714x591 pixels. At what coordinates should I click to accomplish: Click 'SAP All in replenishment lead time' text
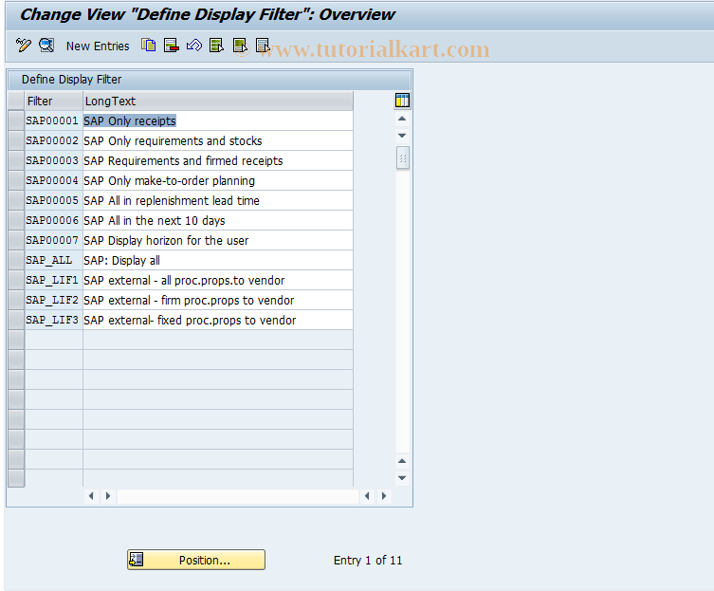[x=172, y=200]
